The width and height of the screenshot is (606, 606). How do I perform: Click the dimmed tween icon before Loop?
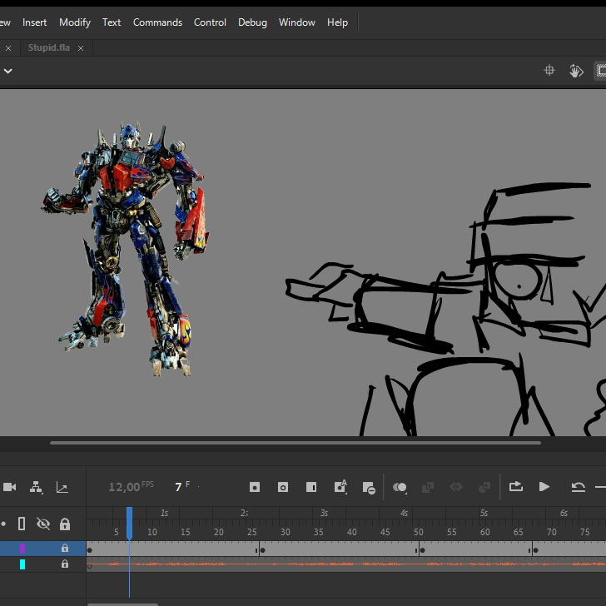[x=484, y=487]
